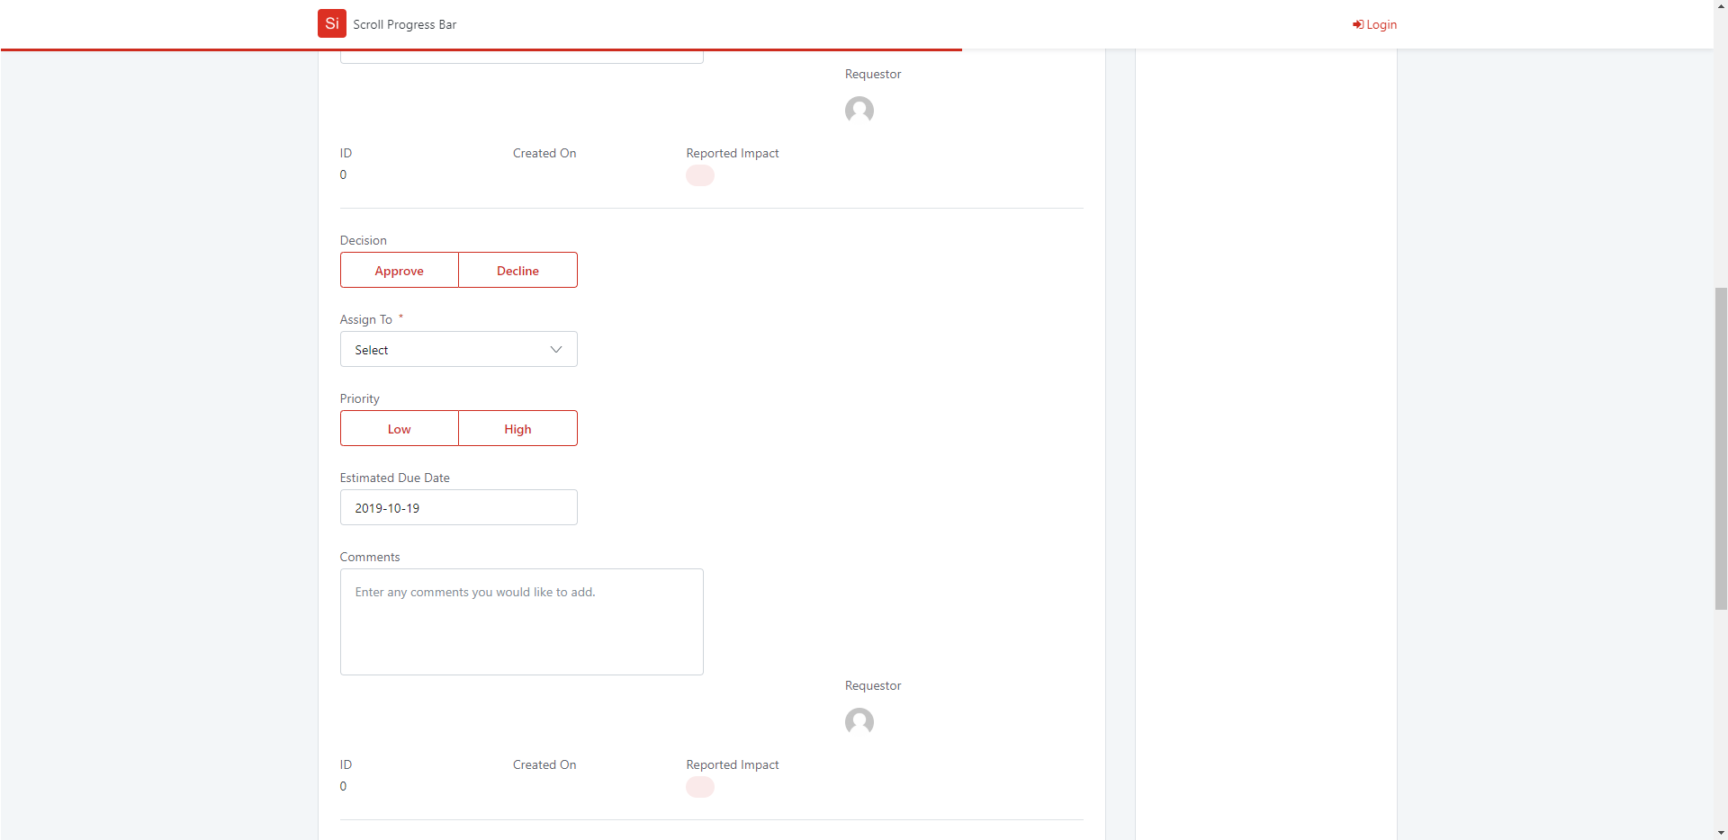Click the Assign To label
Screen dimensions: 1728x840
point(366,319)
